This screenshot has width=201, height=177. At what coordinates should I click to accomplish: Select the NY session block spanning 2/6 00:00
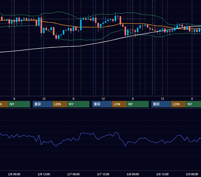[19, 104]
